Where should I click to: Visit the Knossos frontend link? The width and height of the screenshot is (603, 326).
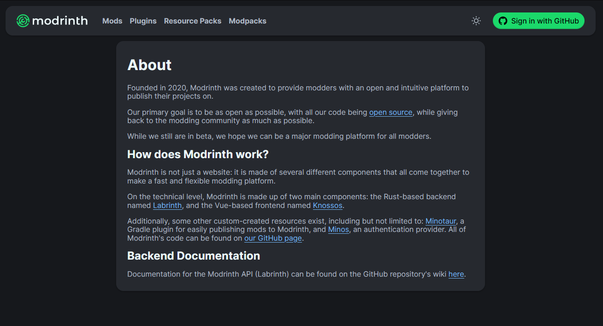(328, 206)
